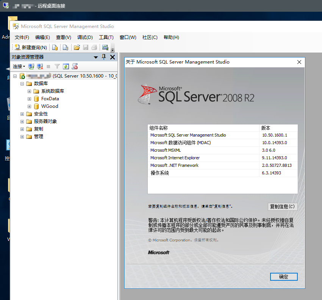
Task: Expand the 管理 folder
Action: tap(22, 137)
